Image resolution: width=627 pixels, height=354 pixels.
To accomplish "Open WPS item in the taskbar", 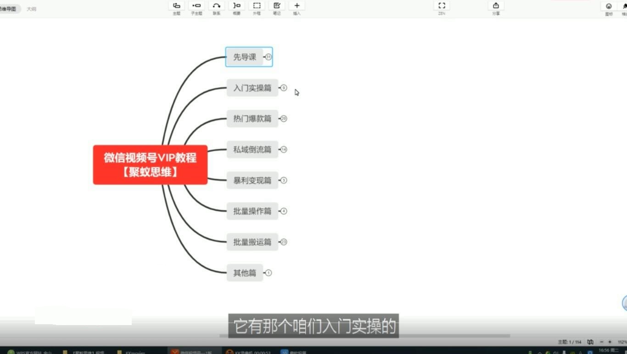I will (30, 352).
